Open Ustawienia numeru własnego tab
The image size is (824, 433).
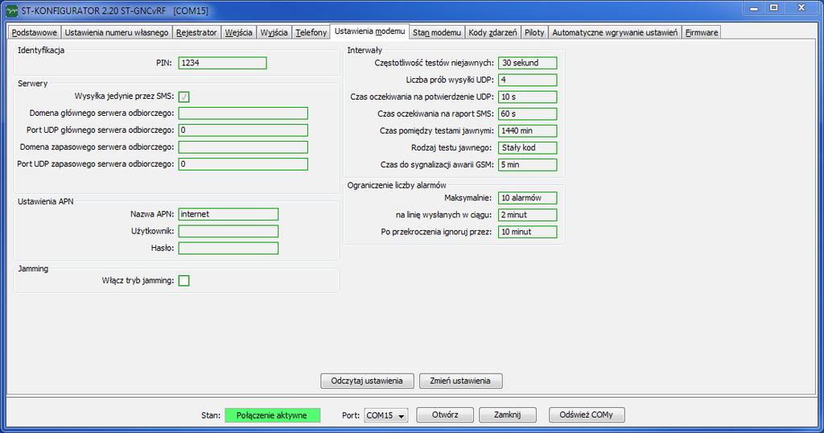click(x=117, y=32)
